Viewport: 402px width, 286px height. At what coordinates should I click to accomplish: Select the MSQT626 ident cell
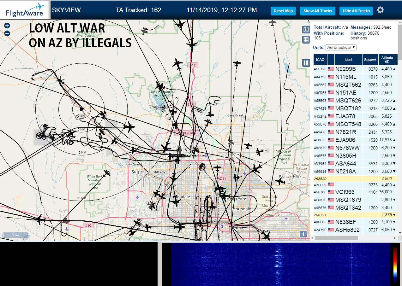[x=348, y=100]
